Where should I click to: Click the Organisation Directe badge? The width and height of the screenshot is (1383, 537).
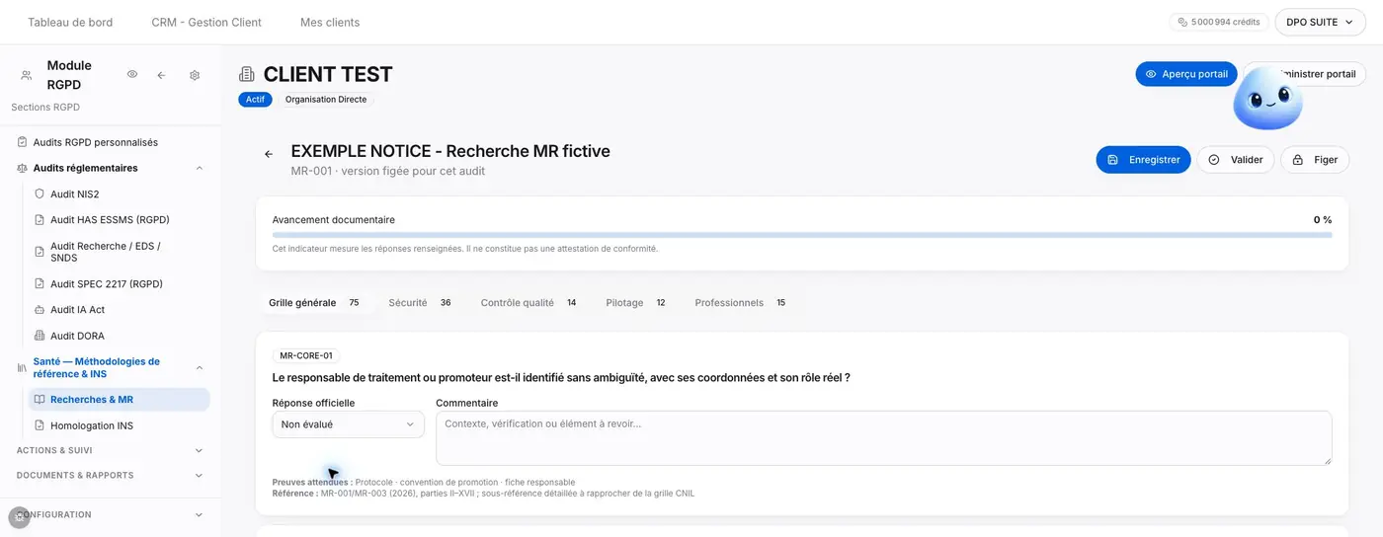[x=326, y=100]
